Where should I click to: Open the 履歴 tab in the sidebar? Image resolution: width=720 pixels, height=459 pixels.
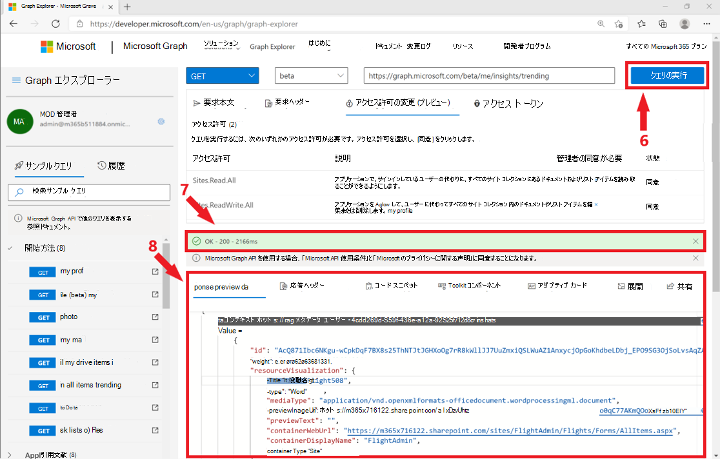(x=111, y=165)
